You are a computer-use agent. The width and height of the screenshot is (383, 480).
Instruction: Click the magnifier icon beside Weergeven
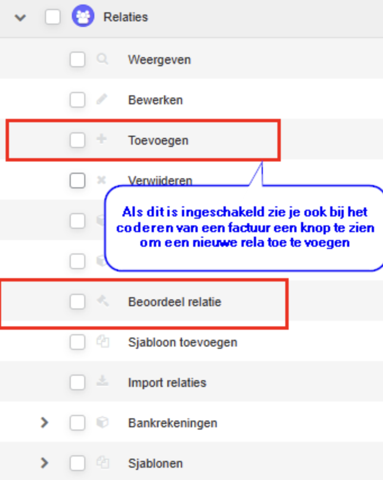point(102,59)
